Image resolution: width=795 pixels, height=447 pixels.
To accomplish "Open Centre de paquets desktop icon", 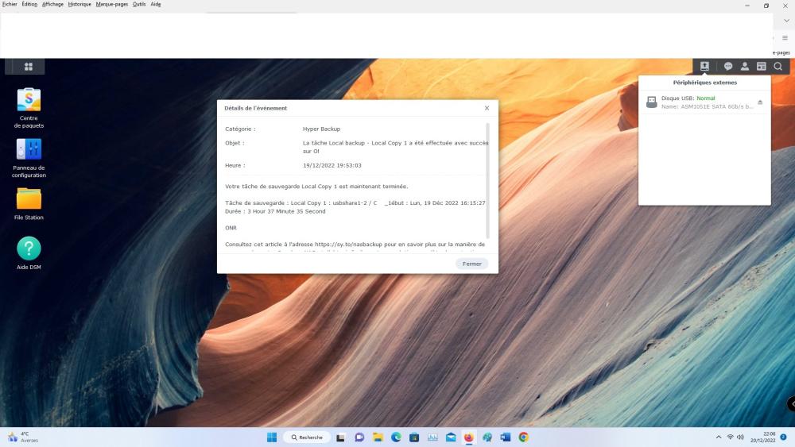I will pyautogui.click(x=29, y=100).
